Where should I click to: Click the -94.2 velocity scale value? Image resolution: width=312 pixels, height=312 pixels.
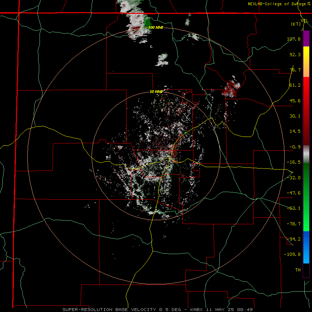click(x=294, y=239)
